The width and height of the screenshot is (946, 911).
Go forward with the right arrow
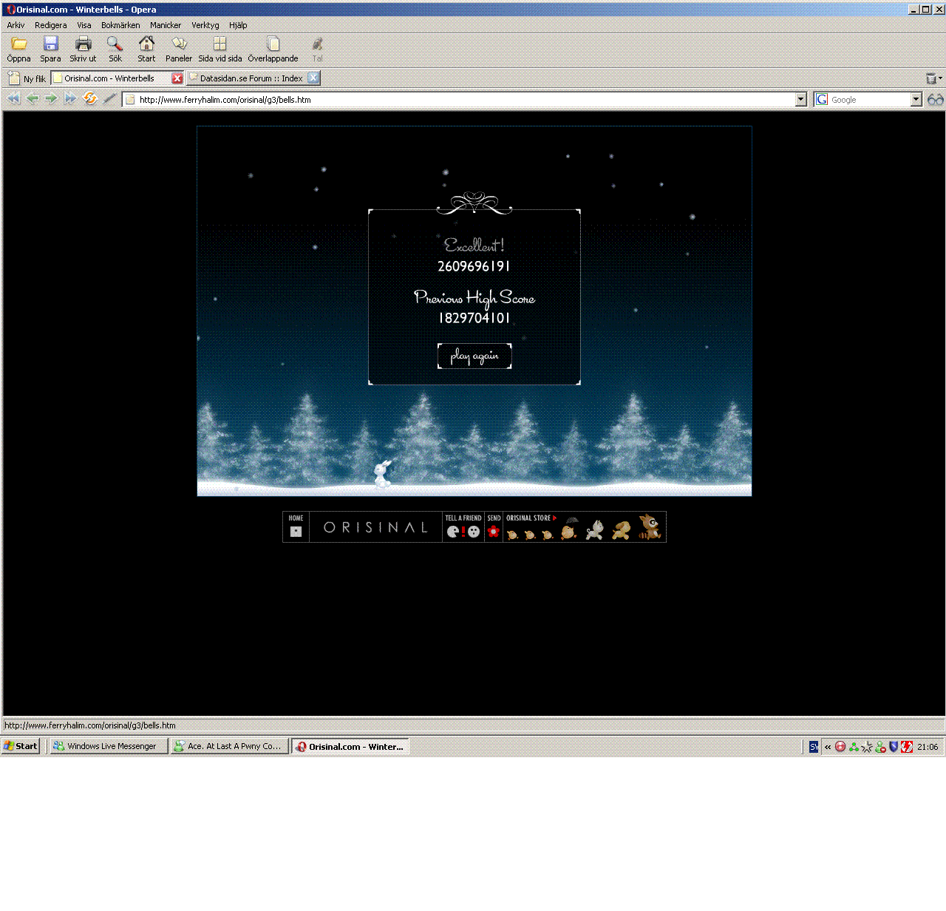[x=51, y=99]
